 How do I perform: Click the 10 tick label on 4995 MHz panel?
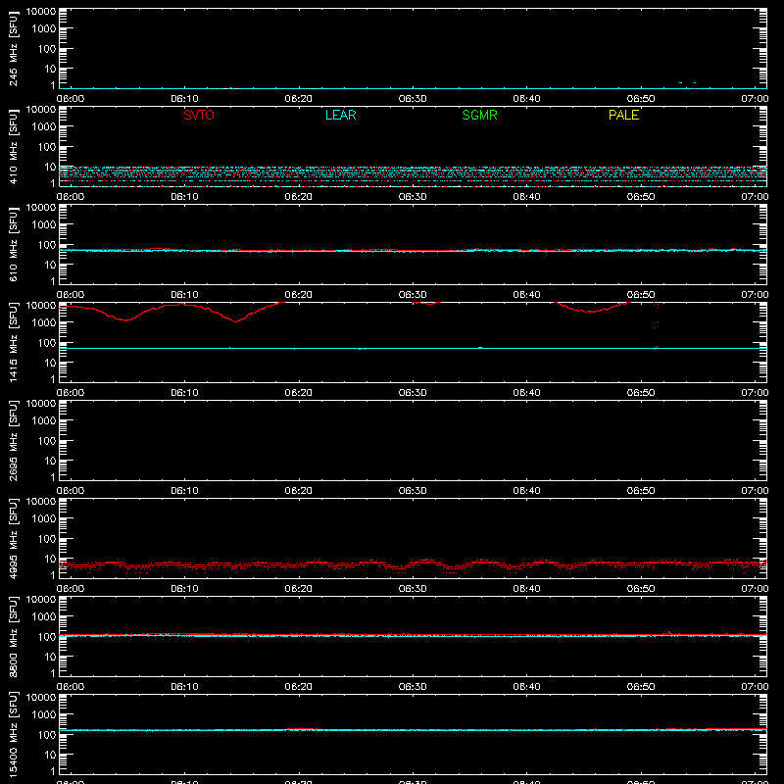coord(50,559)
